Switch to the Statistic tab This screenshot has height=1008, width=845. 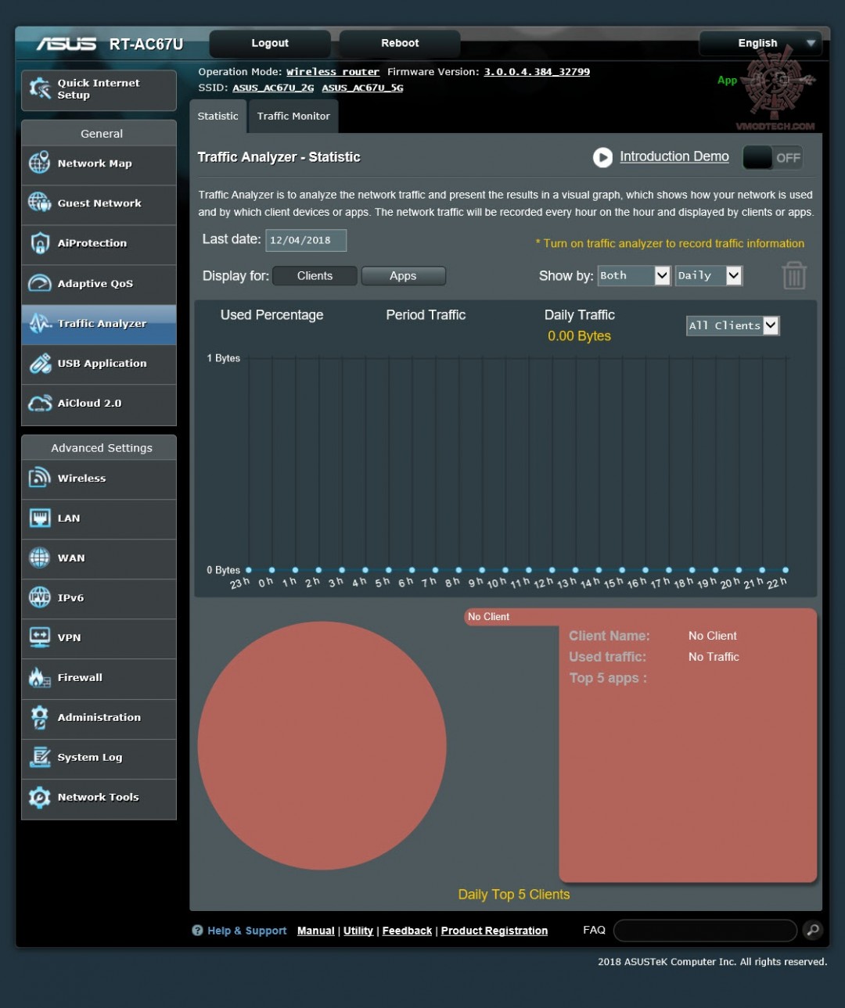click(x=218, y=116)
